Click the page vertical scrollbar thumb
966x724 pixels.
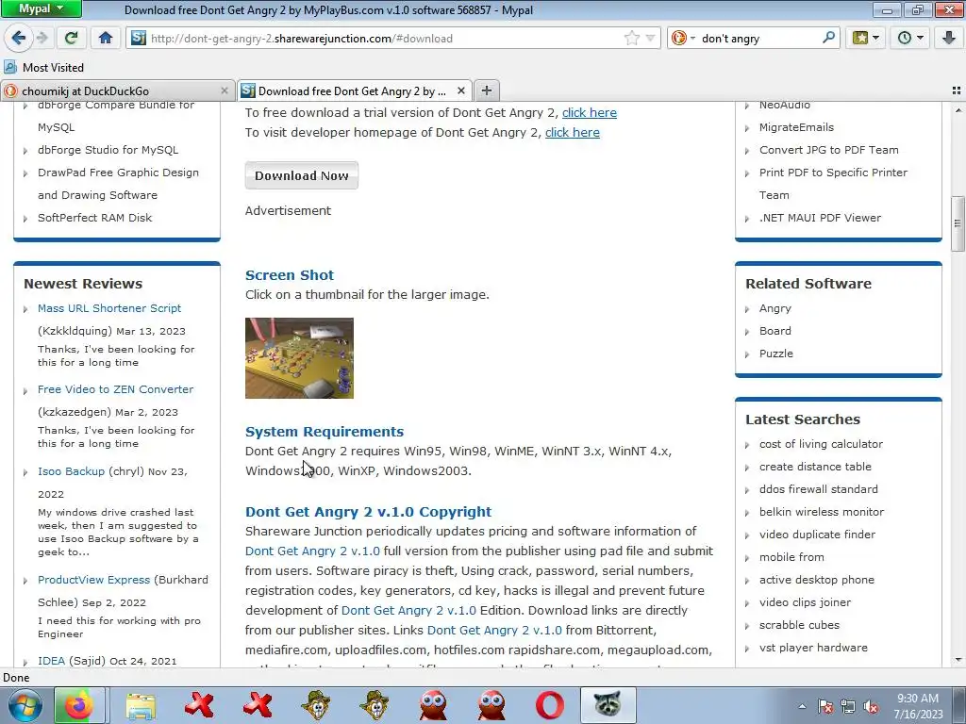click(x=958, y=223)
